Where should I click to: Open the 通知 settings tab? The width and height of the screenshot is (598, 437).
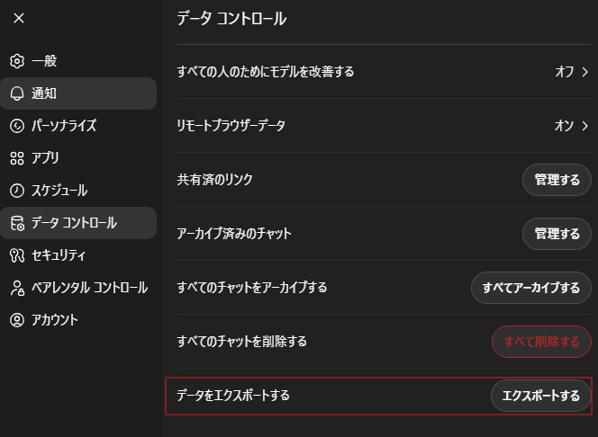[78, 94]
